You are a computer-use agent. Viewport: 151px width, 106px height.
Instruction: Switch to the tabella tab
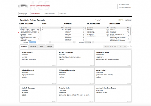click(33, 46)
